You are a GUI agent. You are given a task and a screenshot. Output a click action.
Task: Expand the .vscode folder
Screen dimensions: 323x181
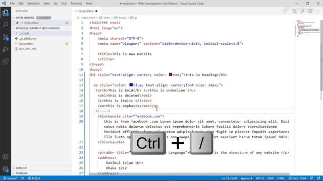click(41, 33)
